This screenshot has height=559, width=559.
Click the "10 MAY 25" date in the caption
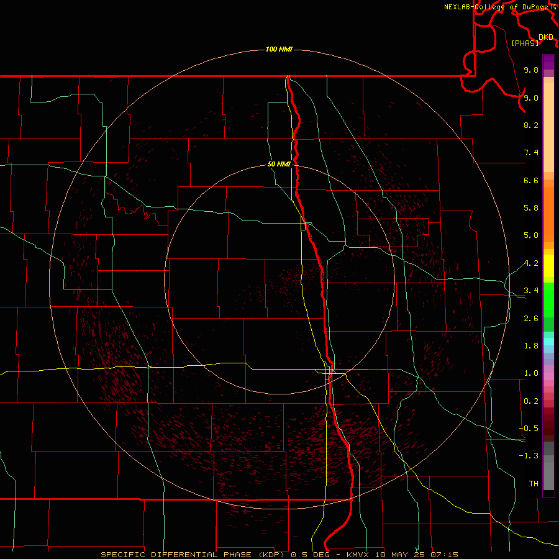point(399,555)
